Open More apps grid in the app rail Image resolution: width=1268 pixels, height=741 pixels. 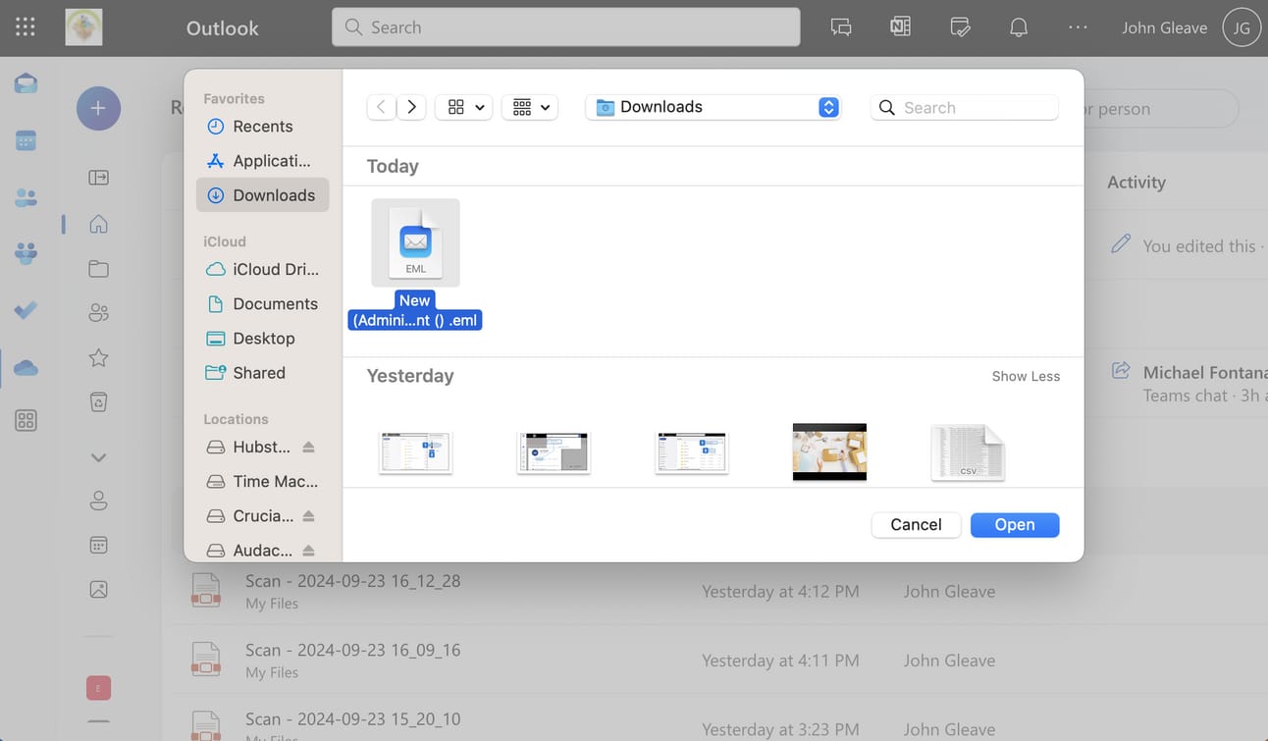(26, 421)
